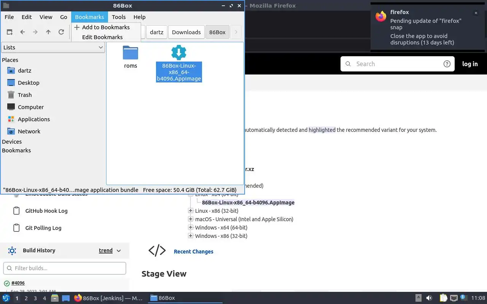Open the network status tray icon

pos(454,298)
